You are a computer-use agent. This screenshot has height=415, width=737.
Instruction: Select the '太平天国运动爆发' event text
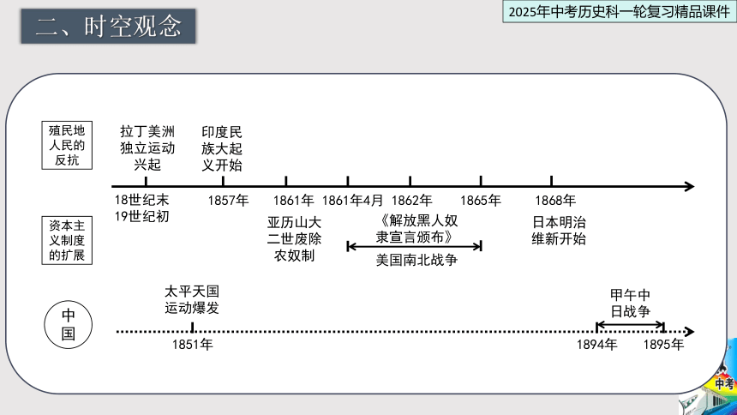(192, 300)
